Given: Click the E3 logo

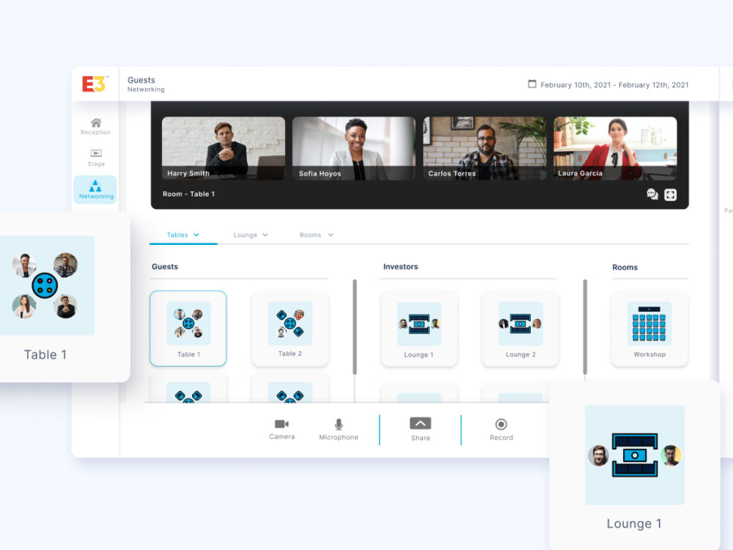Looking at the screenshot, I should 95,84.
